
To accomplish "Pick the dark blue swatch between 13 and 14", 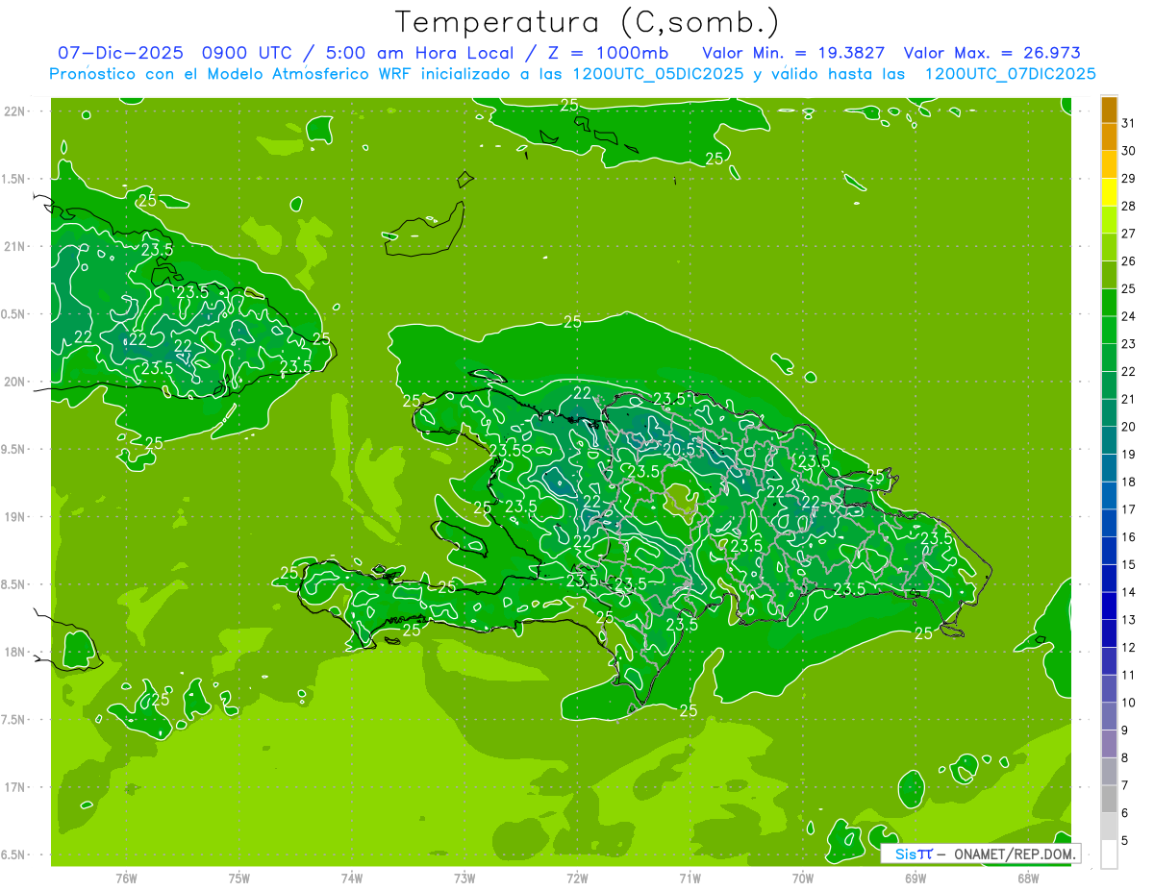I will click(1109, 606).
